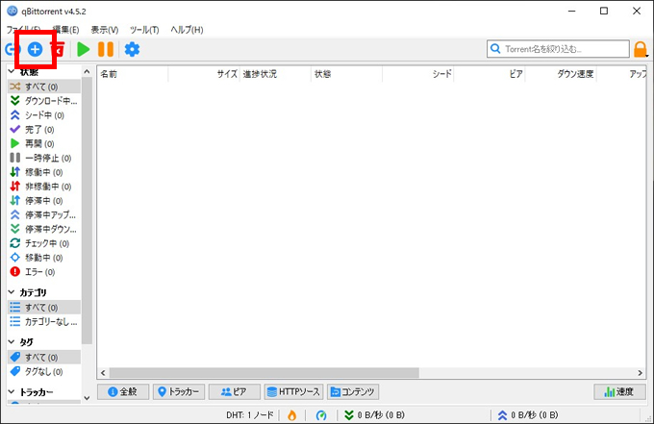Click the sidebar scroll up arrow

click(87, 72)
